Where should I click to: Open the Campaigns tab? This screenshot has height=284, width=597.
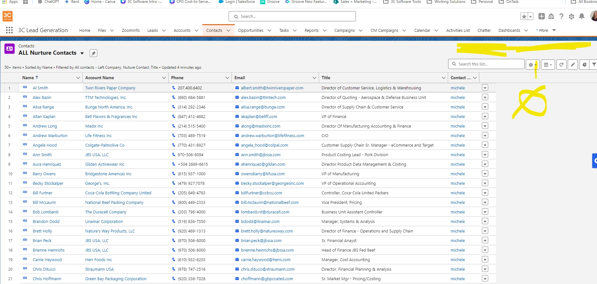[x=344, y=30]
